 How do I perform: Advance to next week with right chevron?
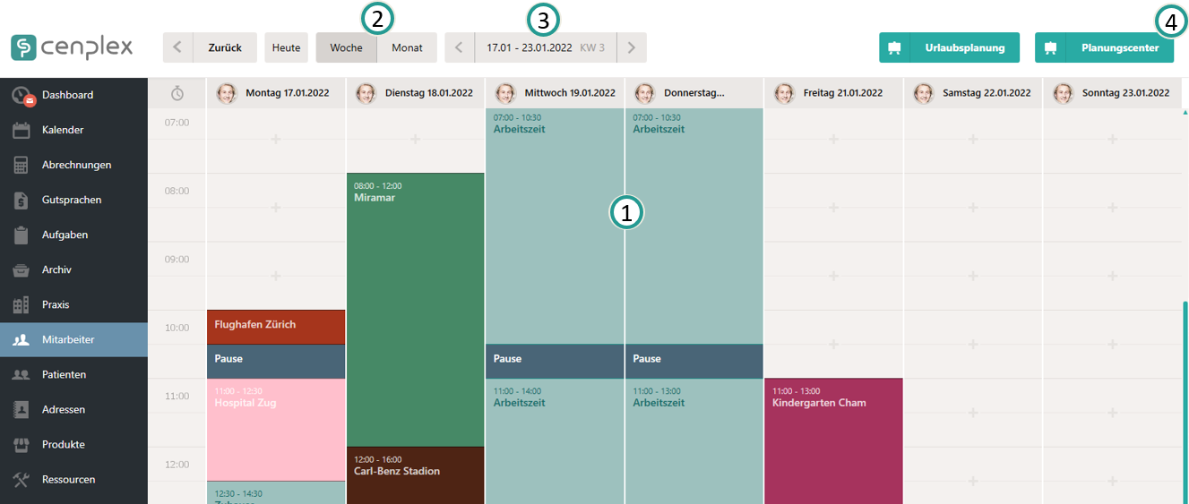tap(632, 47)
